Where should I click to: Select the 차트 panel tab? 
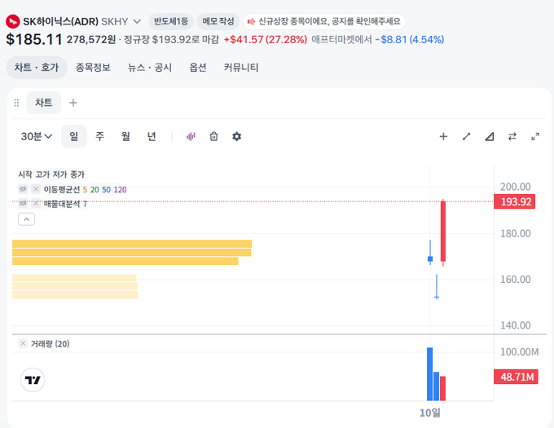(44, 103)
